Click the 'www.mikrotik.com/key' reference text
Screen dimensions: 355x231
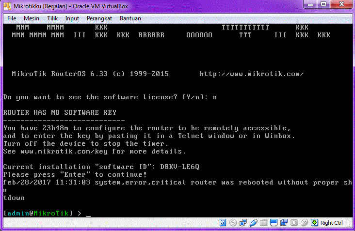click(x=64, y=151)
